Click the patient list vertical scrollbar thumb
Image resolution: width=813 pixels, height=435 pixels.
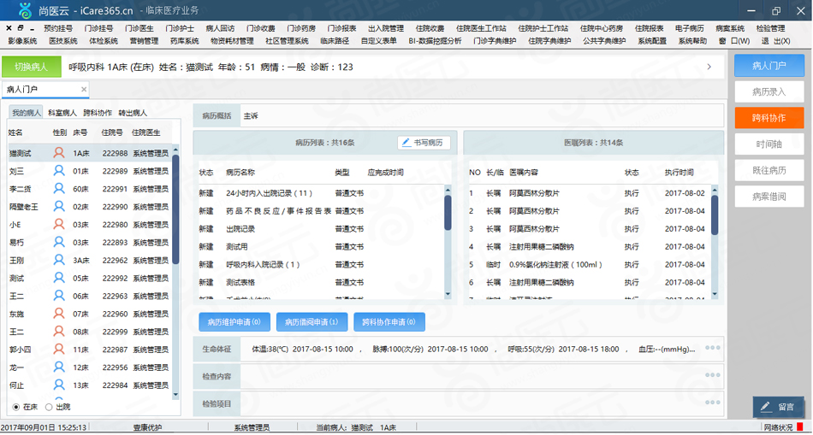click(x=175, y=209)
